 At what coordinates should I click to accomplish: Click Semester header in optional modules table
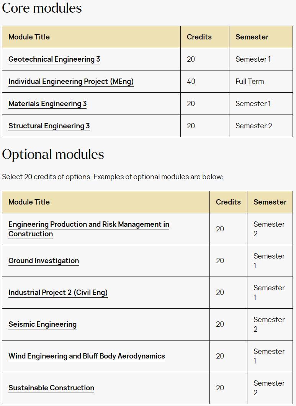tap(270, 202)
